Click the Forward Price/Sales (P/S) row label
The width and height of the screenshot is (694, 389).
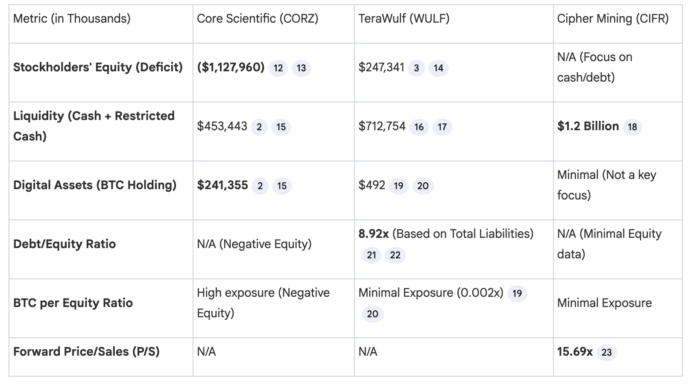[86, 351]
